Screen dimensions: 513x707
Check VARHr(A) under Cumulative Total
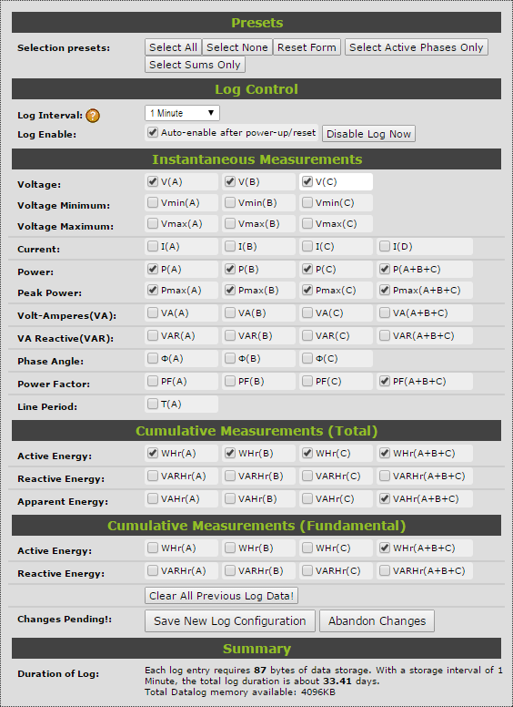(153, 476)
